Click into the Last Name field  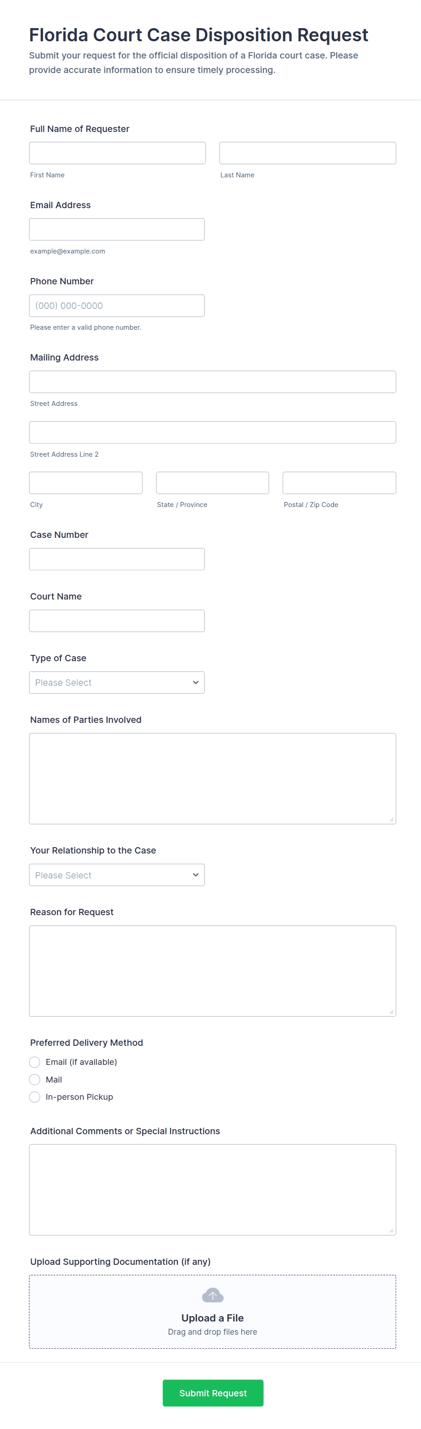click(307, 153)
